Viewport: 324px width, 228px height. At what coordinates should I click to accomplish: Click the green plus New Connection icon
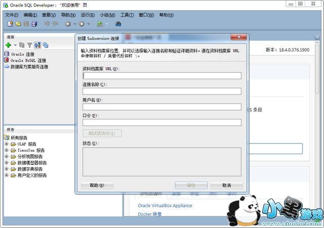(8, 45)
